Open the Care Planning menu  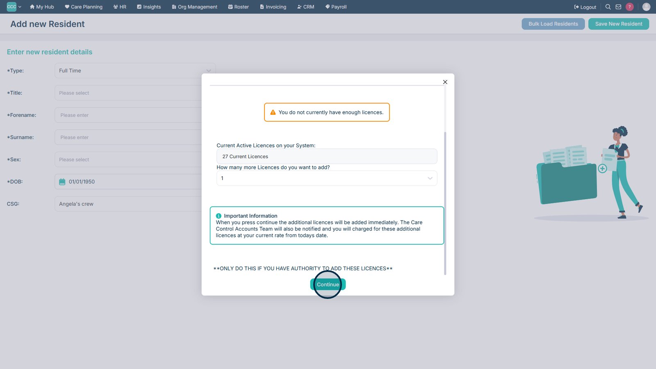coord(84,7)
